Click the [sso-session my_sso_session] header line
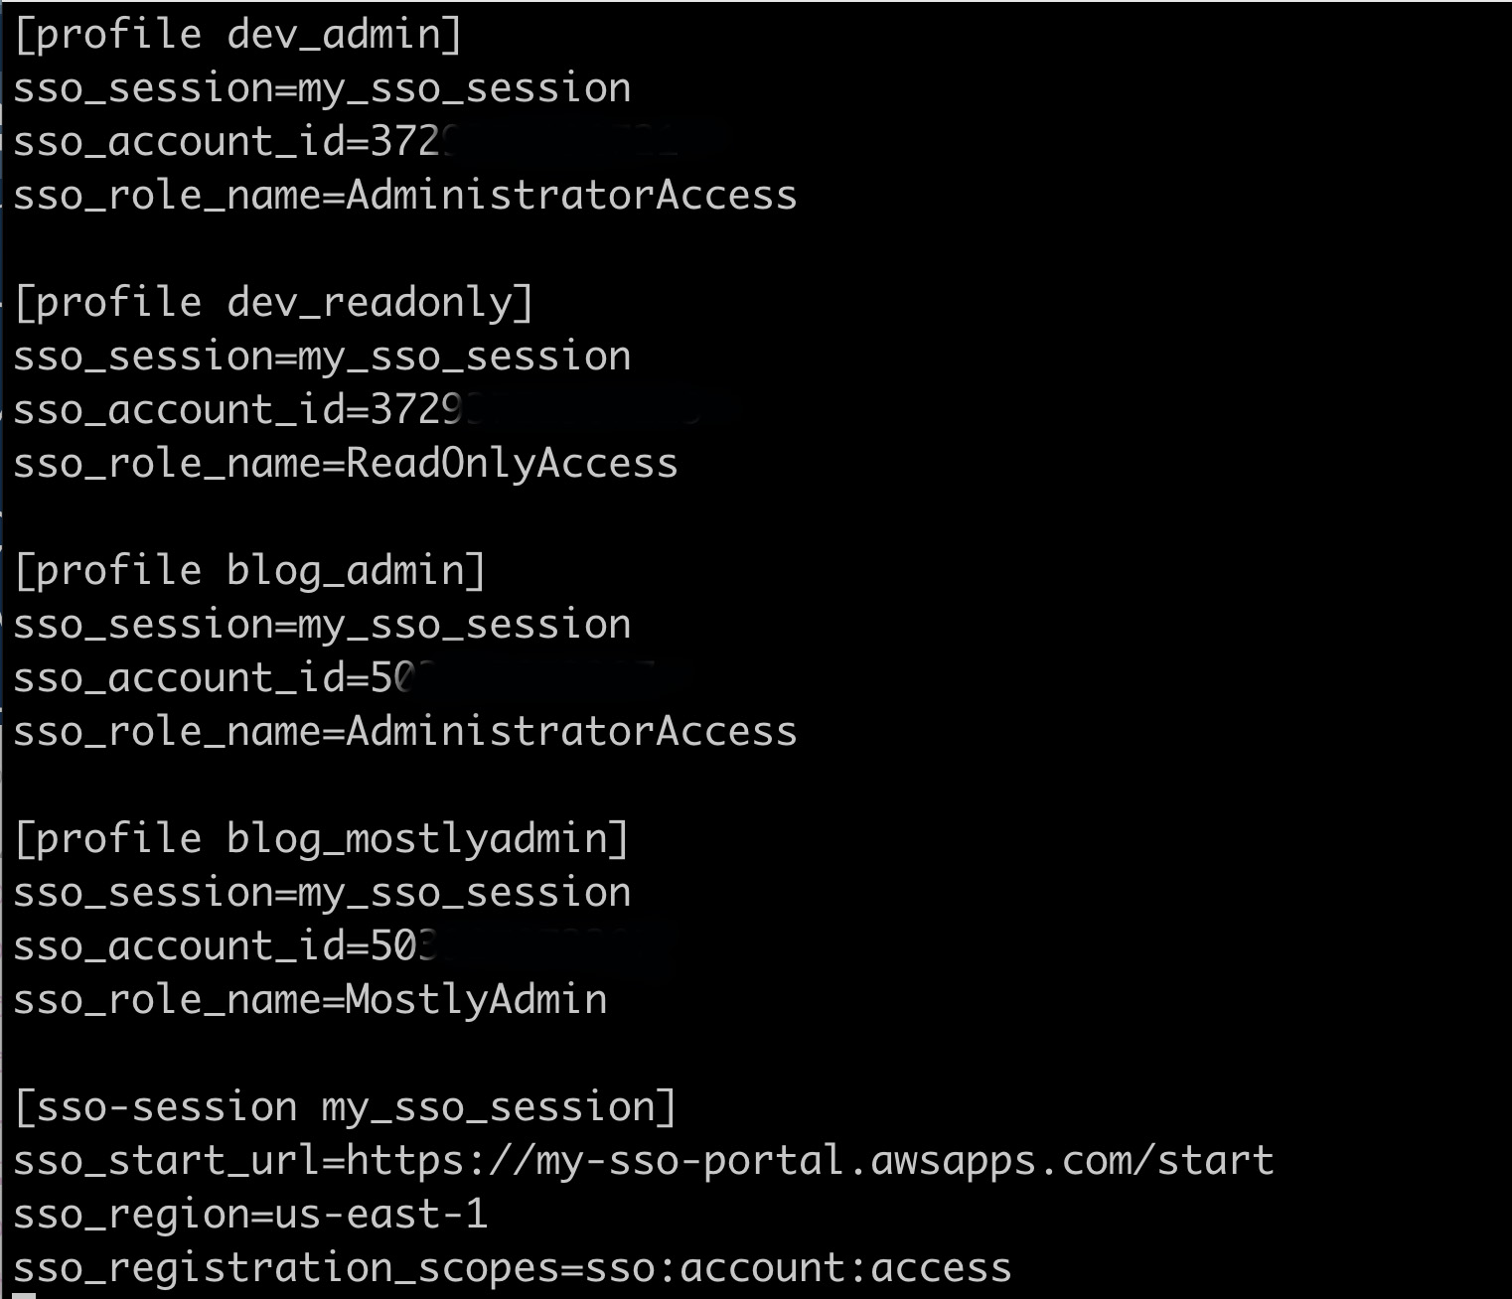1512x1299 pixels. tap(346, 1107)
